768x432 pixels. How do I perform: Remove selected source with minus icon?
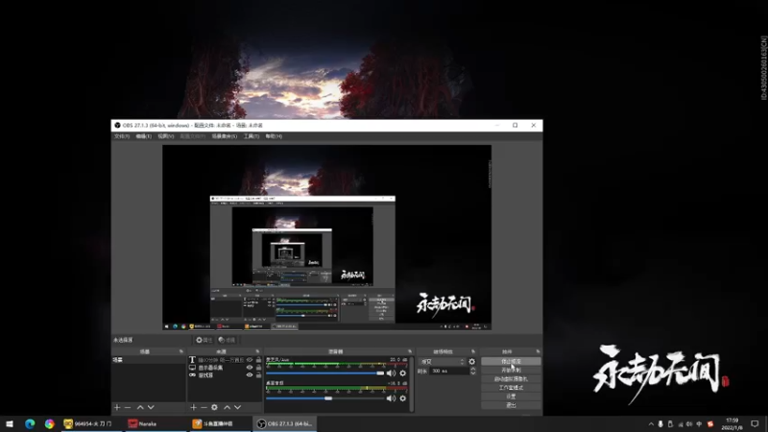(204, 407)
